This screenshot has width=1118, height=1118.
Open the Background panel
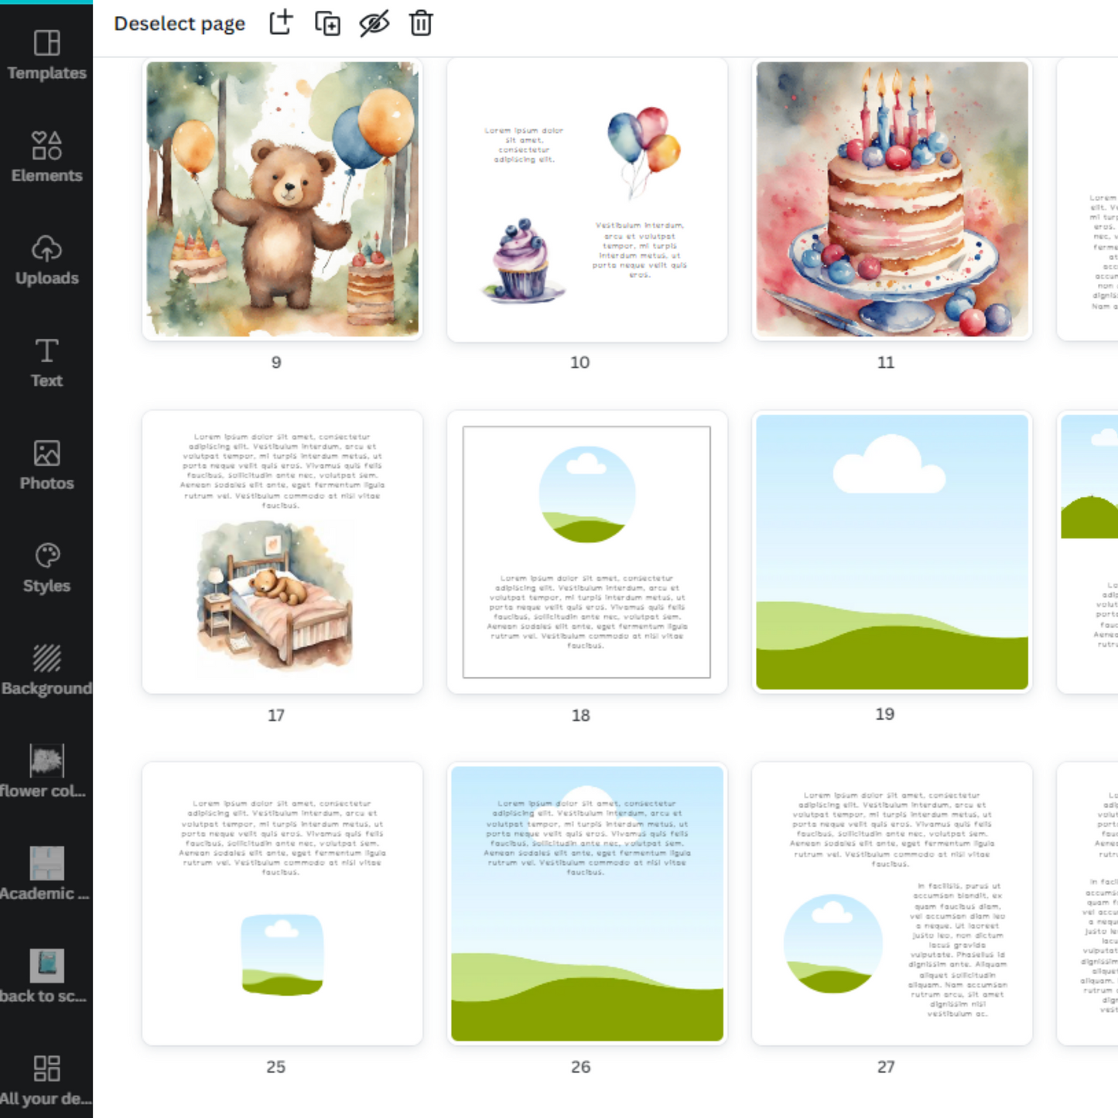click(46, 670)
